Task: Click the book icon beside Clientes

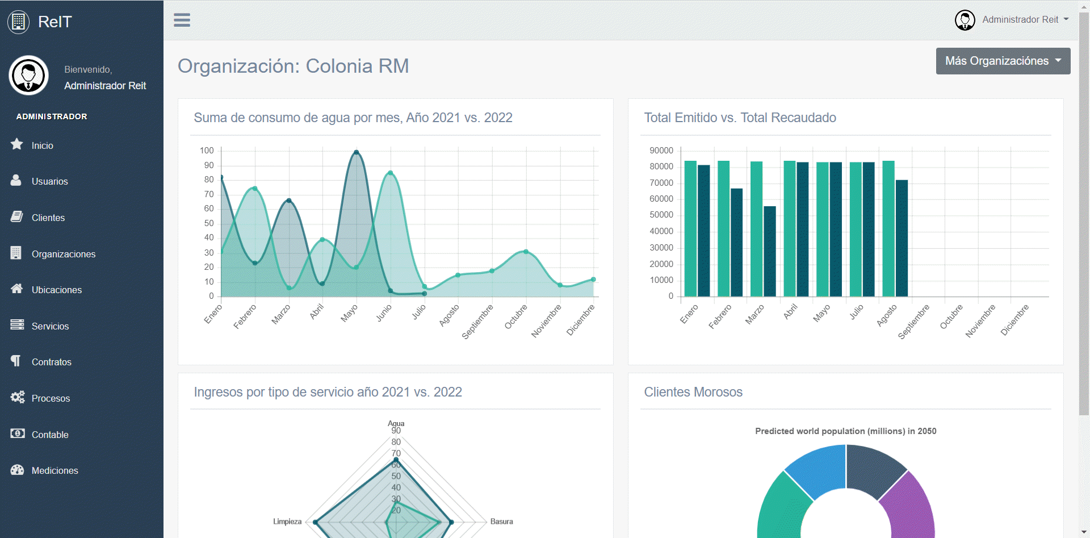Action: coord(17,217)
